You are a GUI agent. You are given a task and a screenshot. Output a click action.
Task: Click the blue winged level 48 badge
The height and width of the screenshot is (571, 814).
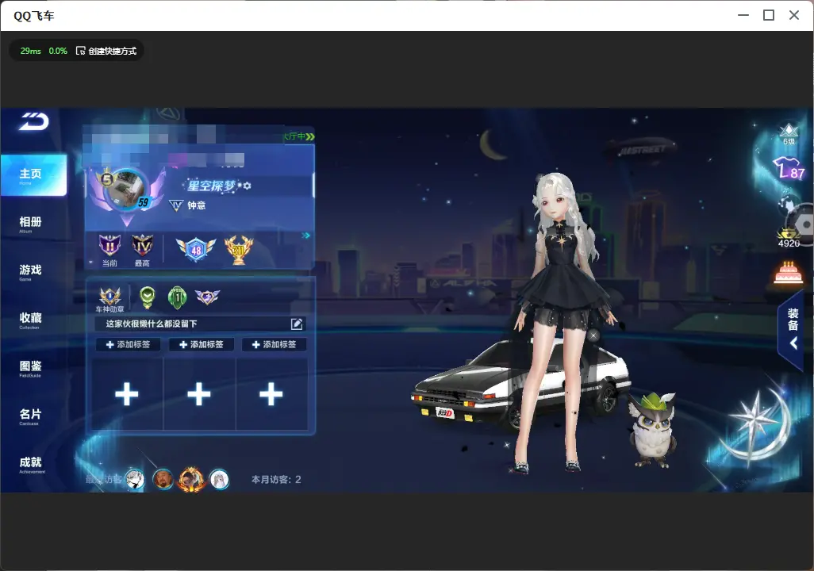pos(196,250)
